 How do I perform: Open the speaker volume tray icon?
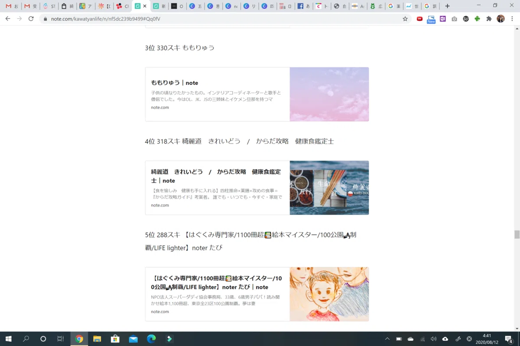pyautogui.click(x=434, y=339)
